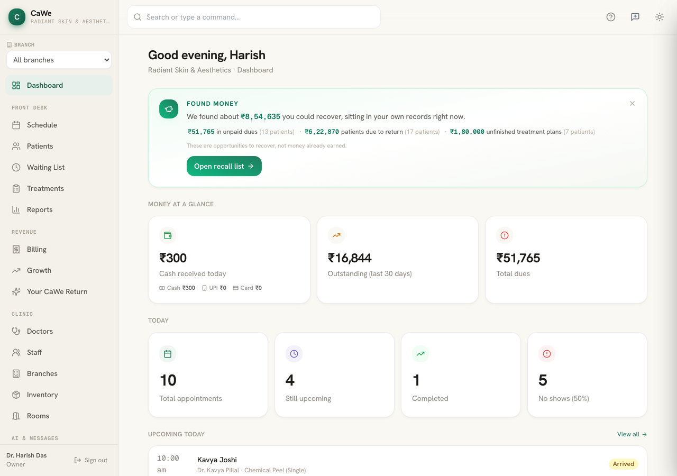Click the Reports bar chart icon
This screenshot has width=677, height=476.
16,209
